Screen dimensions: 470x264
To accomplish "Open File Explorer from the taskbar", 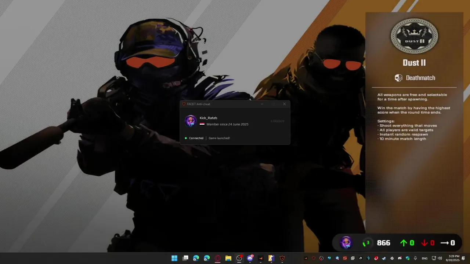I will coord(228,258).
